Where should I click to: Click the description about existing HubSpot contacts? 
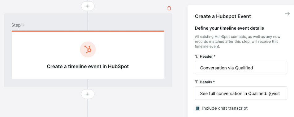[x=238, y=41]
